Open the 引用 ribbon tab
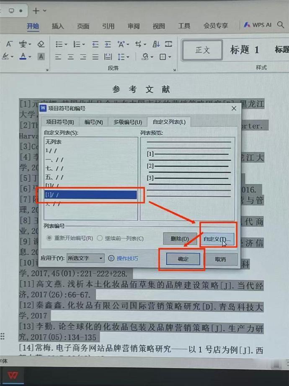289x386 pixels. tap(108, 26)
